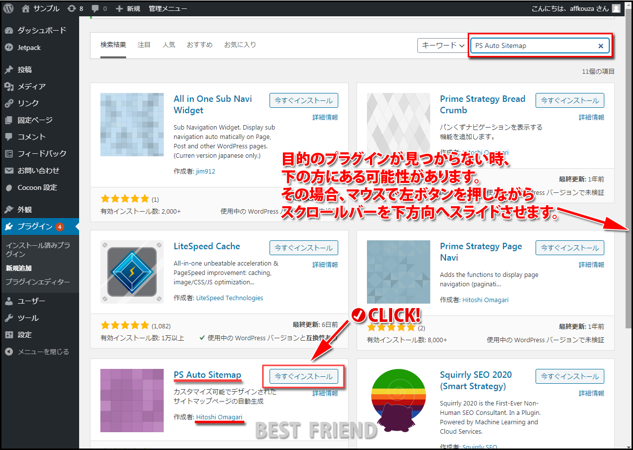Open 詳細情報 for PS Auto Sitemap

[325, 394]
